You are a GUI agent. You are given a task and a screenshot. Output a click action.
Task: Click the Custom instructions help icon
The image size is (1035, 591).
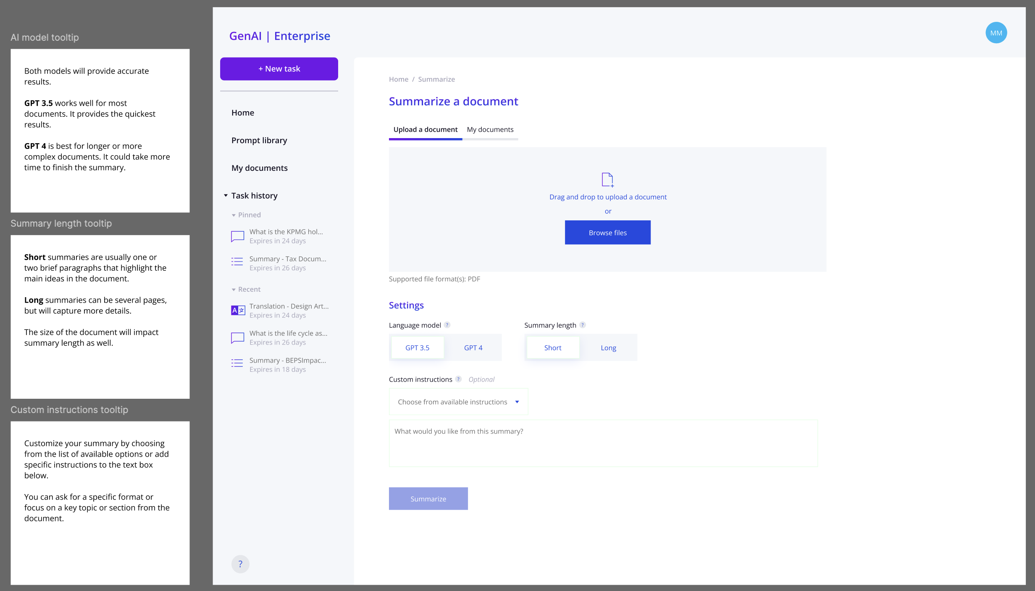(x=459, y=379)
